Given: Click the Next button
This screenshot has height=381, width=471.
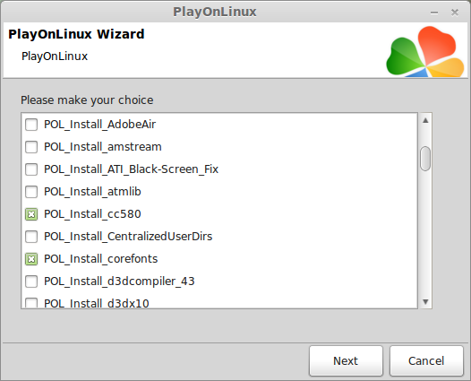Looking at the screenshot, I should click(x=346, y=361).
